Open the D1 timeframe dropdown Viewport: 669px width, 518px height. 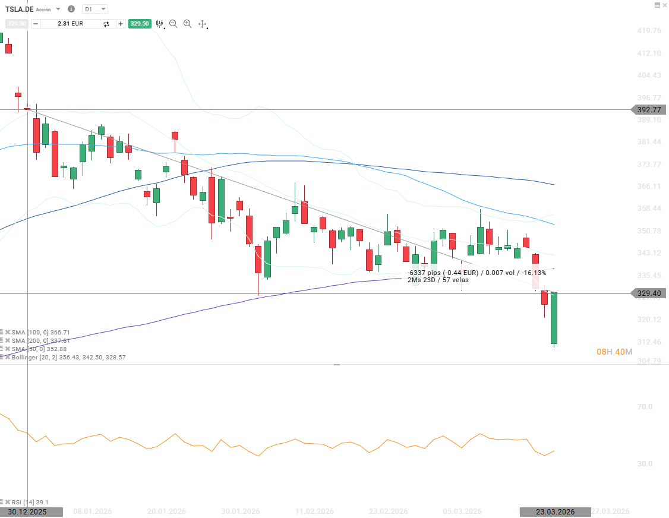point(93,9)
